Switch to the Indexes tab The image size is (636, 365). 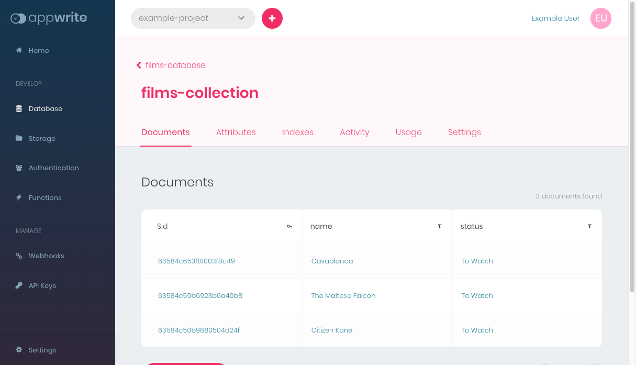(x=297, y=132)
